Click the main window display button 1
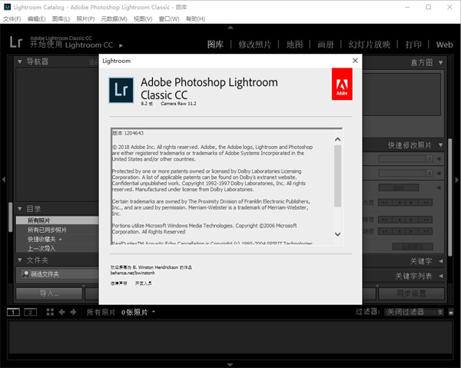 13,312
